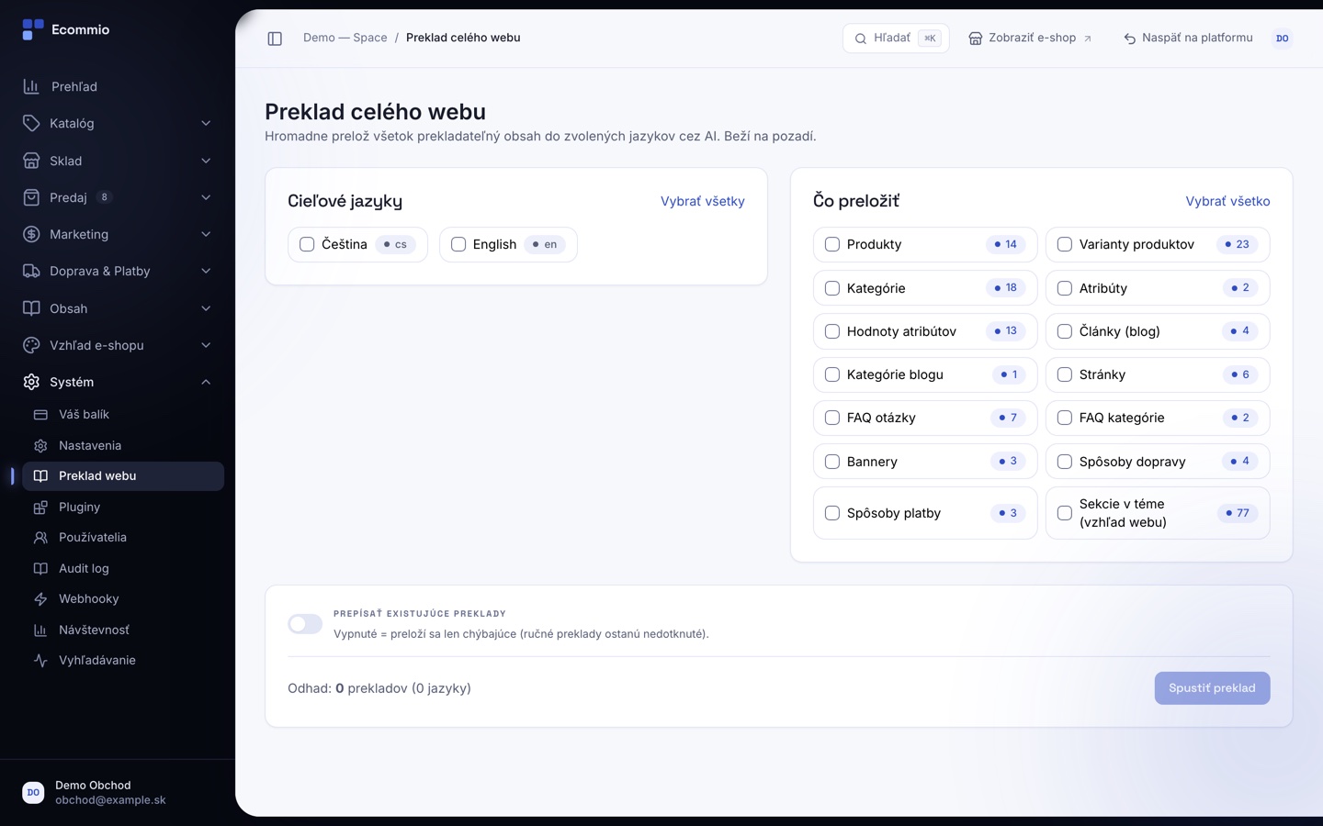Viewport: 1323px width, 826px height.
Task: Expand the Obsah menu chevron
Action: pos(206,308)
